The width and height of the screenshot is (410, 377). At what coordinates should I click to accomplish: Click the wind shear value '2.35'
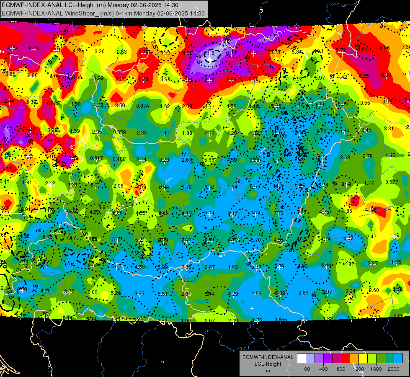click(x=142, y=133)
